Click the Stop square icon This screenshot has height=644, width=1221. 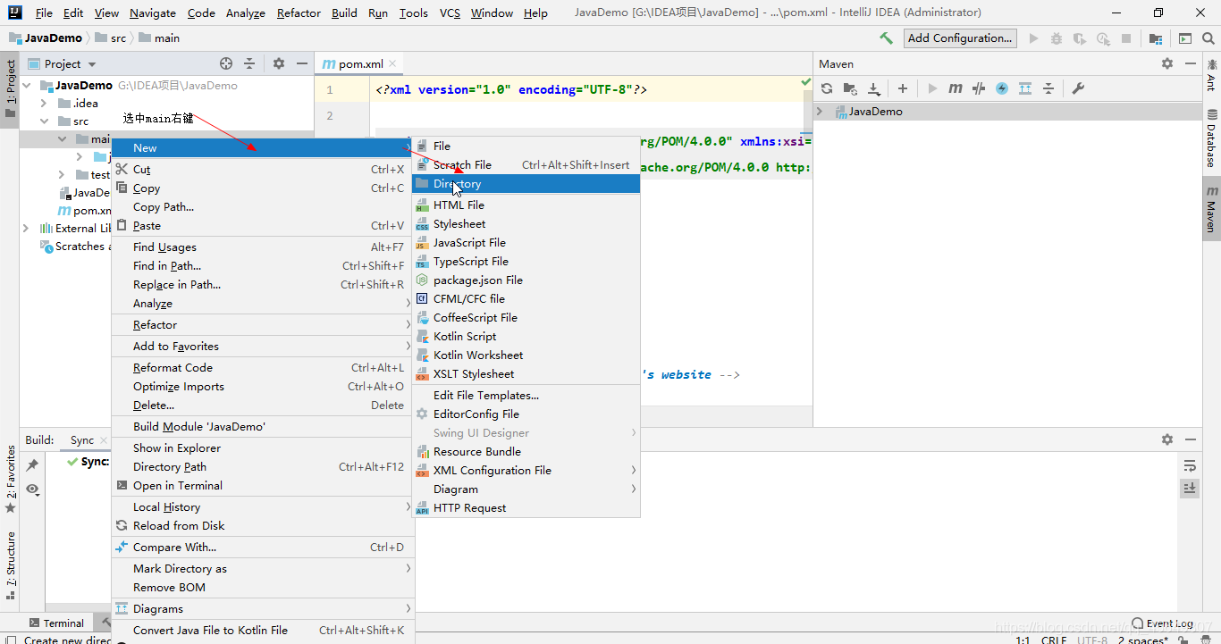point(1126,38)
